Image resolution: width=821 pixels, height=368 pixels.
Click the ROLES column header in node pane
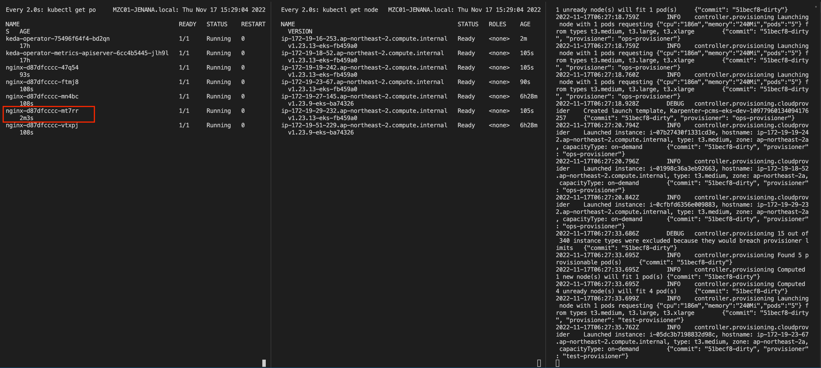coord(497,24)
